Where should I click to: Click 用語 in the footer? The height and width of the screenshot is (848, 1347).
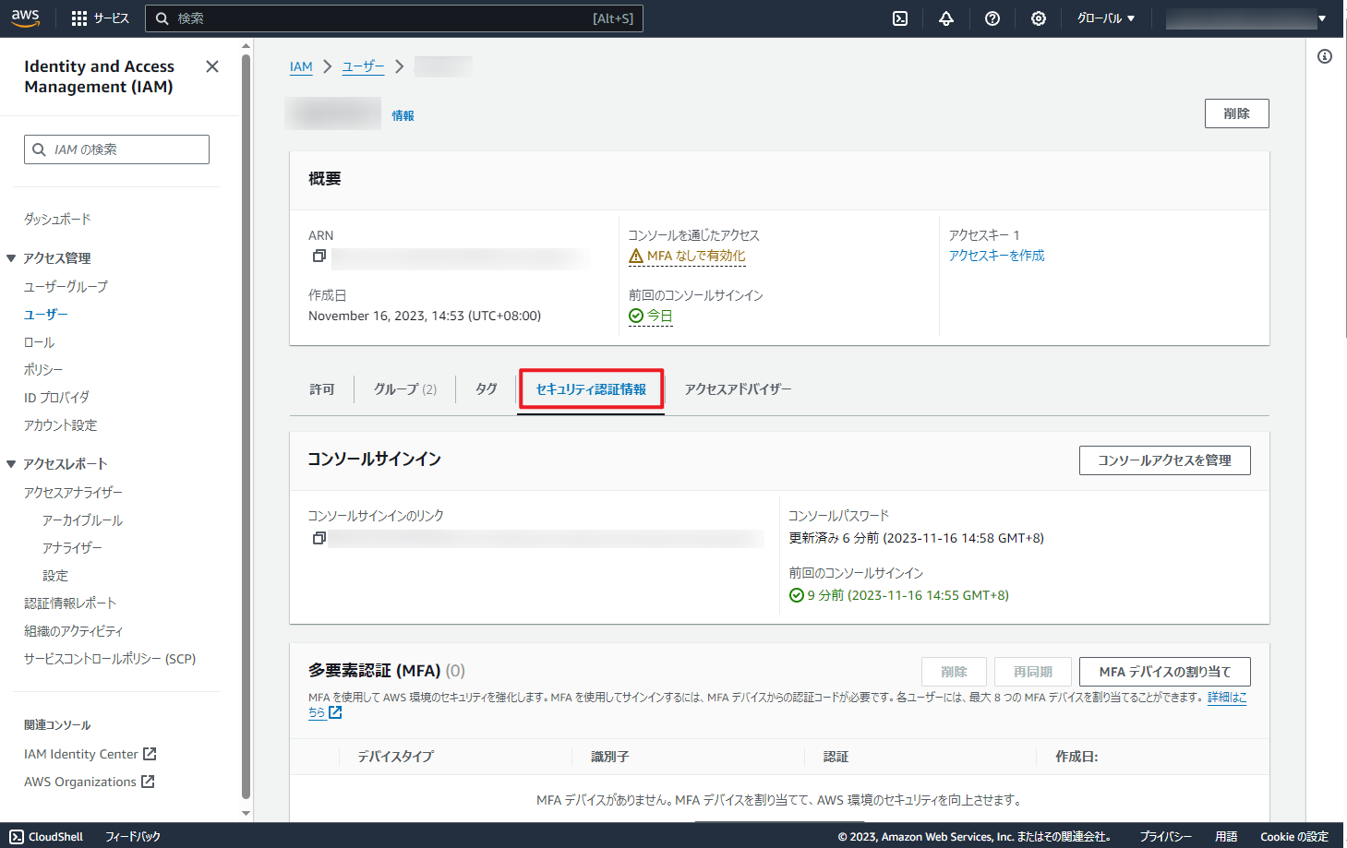[1226, 837]
